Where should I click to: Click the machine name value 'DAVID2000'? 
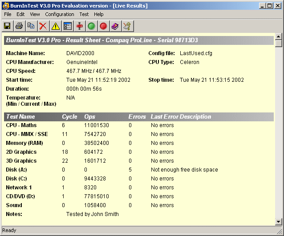pos(80,53)
